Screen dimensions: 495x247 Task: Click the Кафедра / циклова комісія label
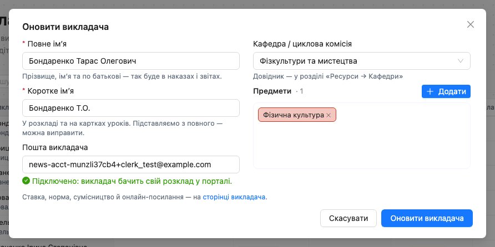[x=302, y=44]
